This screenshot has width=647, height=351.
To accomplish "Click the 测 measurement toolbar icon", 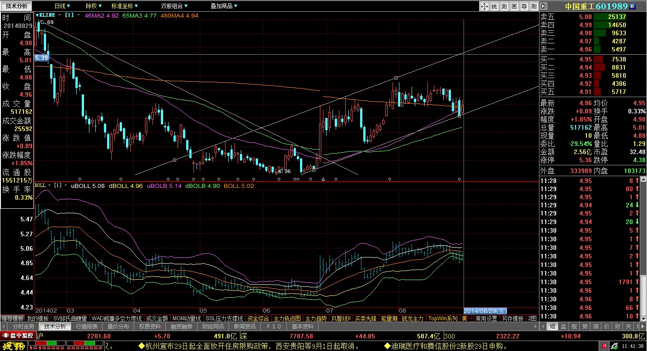I will click(x=504, y=6).
